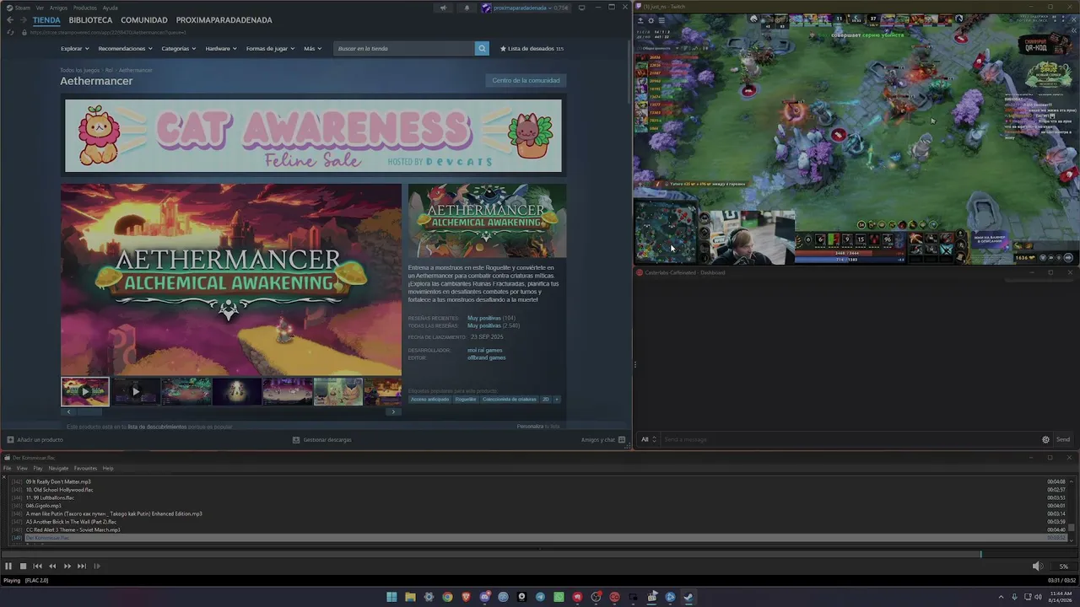Open the Navigate menu in media player
Viewport: 1080px width, 607px height.
click(x=58, y=469)
